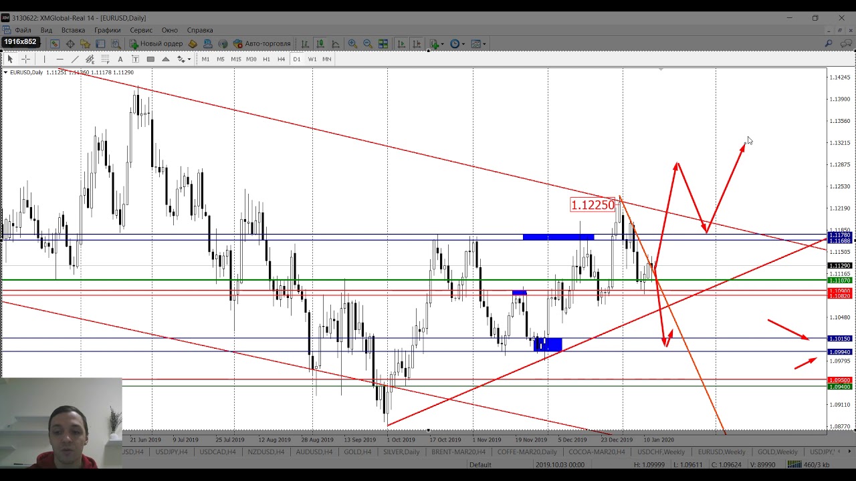Switch to the COFFE-MAR20,Daily chart tab
This screenshot has width=856, height=481.
tap(527, 452)
